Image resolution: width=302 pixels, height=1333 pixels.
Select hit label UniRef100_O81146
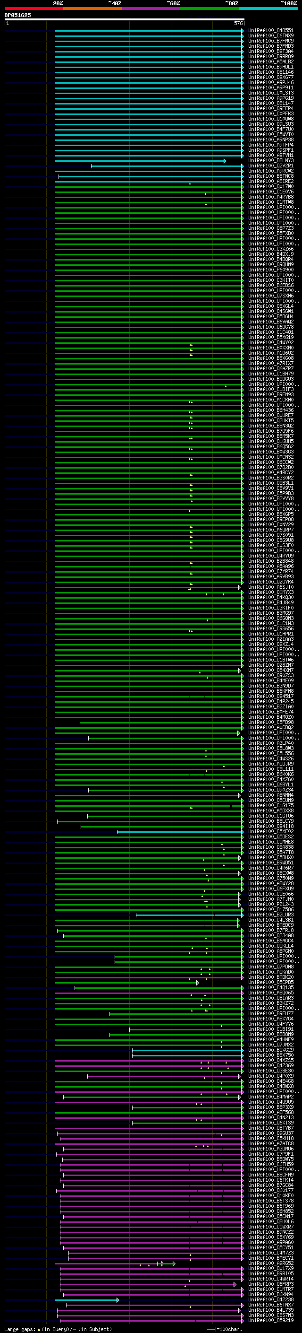pos(270,72)
